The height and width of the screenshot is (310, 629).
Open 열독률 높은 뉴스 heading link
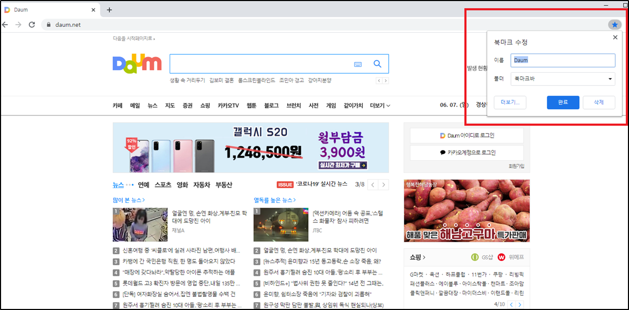click(x=274, y=200)
